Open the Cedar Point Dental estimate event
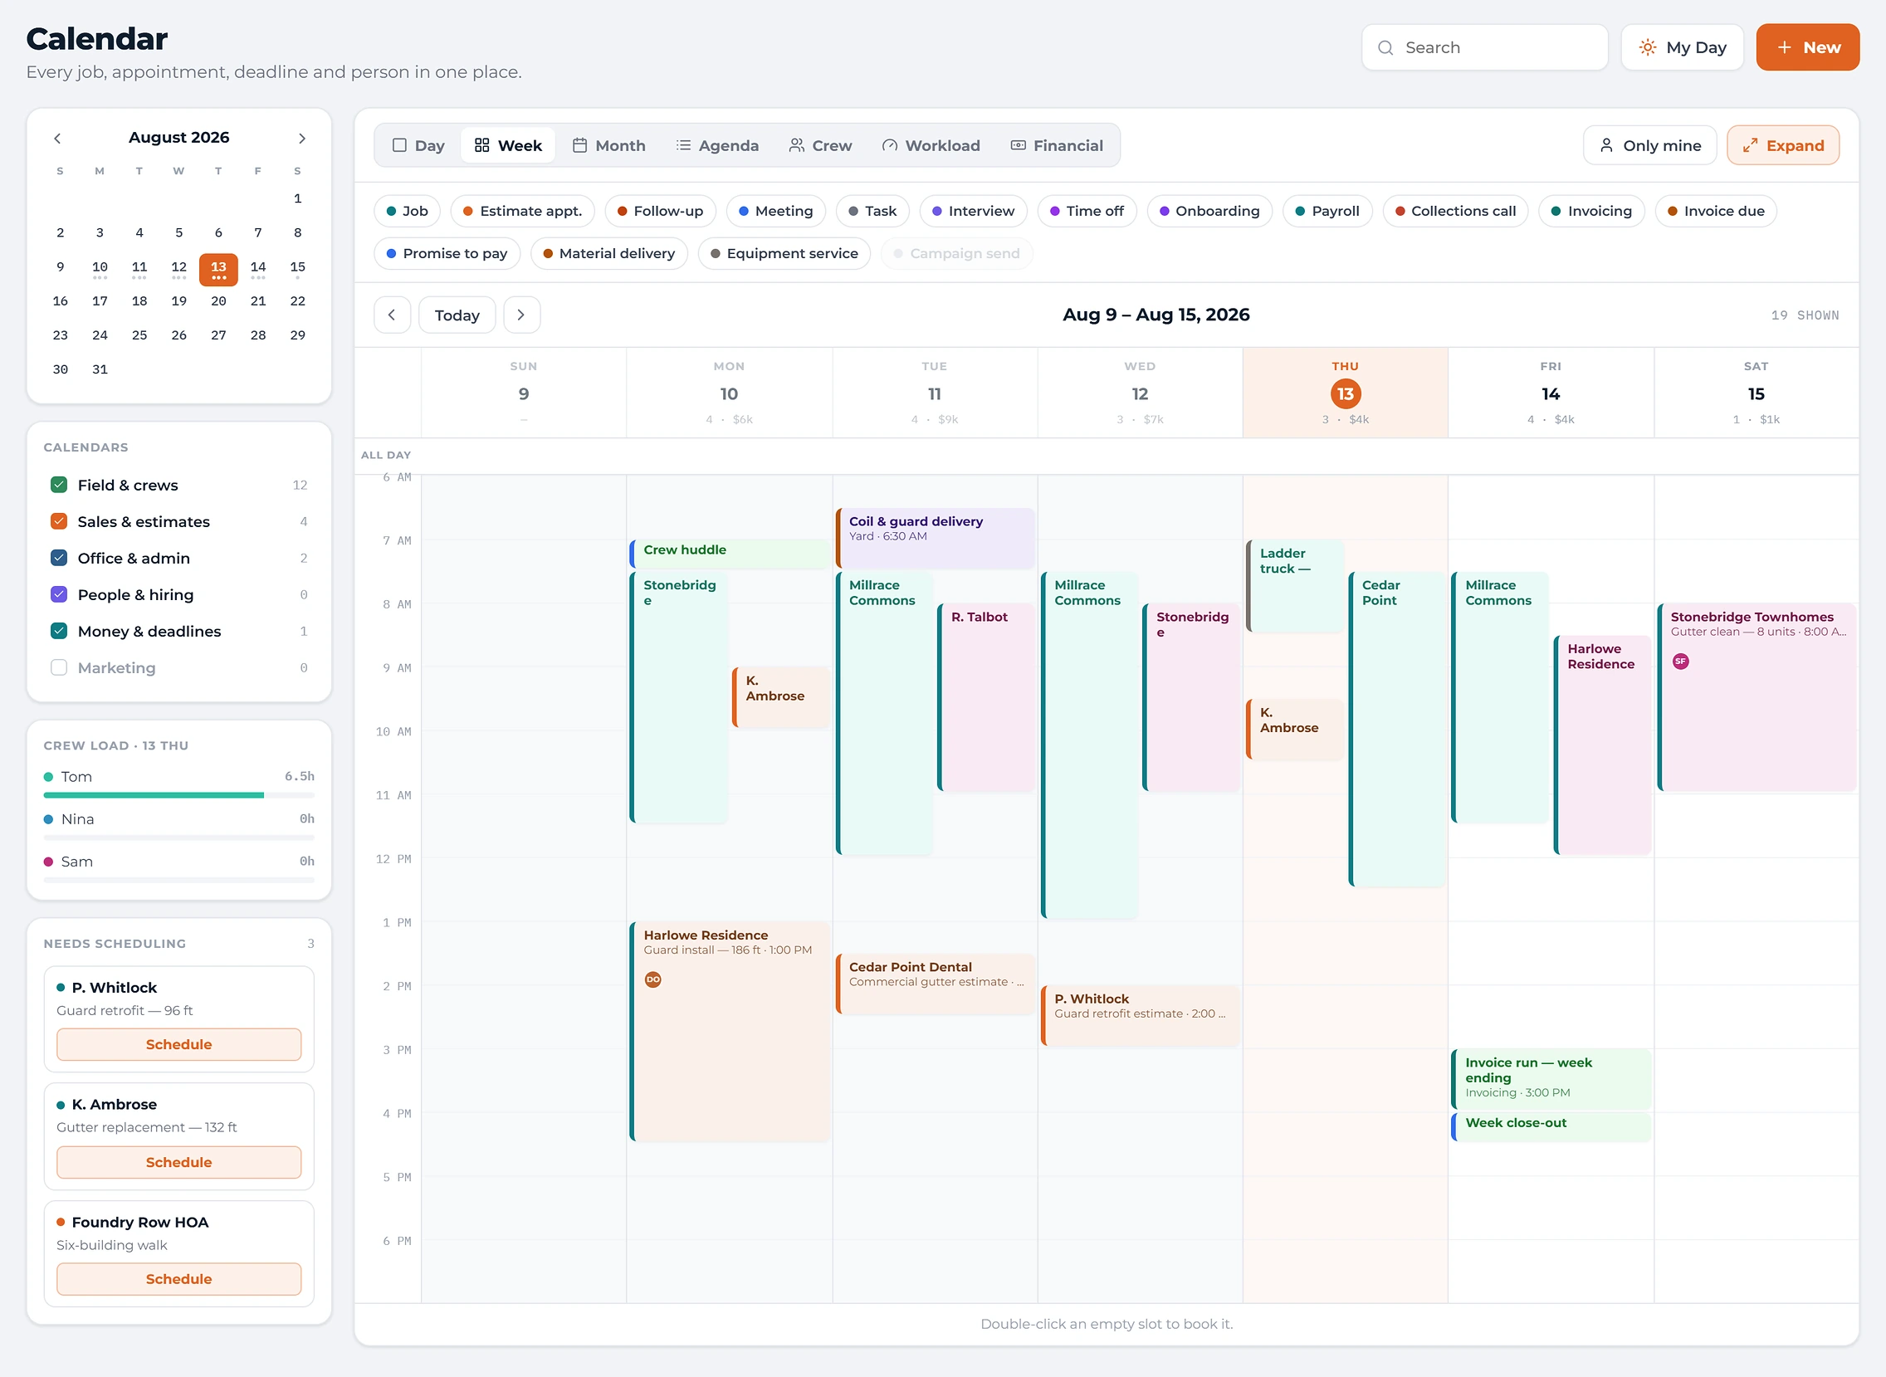The height and width of the screenshot is (1377, 1886). click(x=935, y=984)
